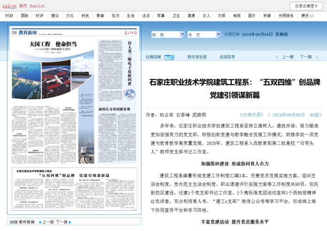Screen dimensions: 327x231
Task: Click the 五双四维 创品牌 article block on page image
Action: point(74,189)
